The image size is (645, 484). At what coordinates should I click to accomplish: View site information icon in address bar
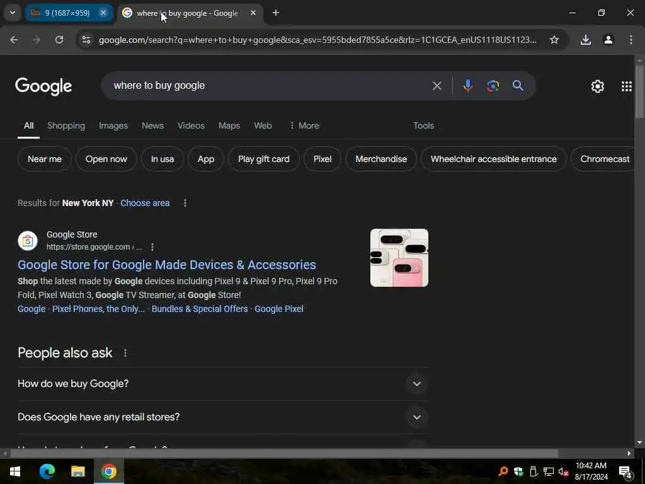[86, 40]
